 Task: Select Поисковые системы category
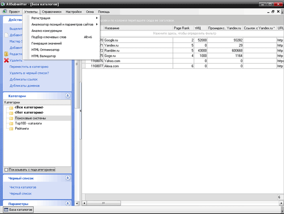coord(30,118)
